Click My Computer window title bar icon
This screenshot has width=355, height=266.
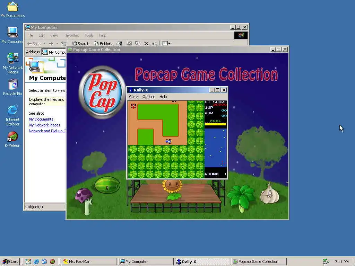pos(28,27)
